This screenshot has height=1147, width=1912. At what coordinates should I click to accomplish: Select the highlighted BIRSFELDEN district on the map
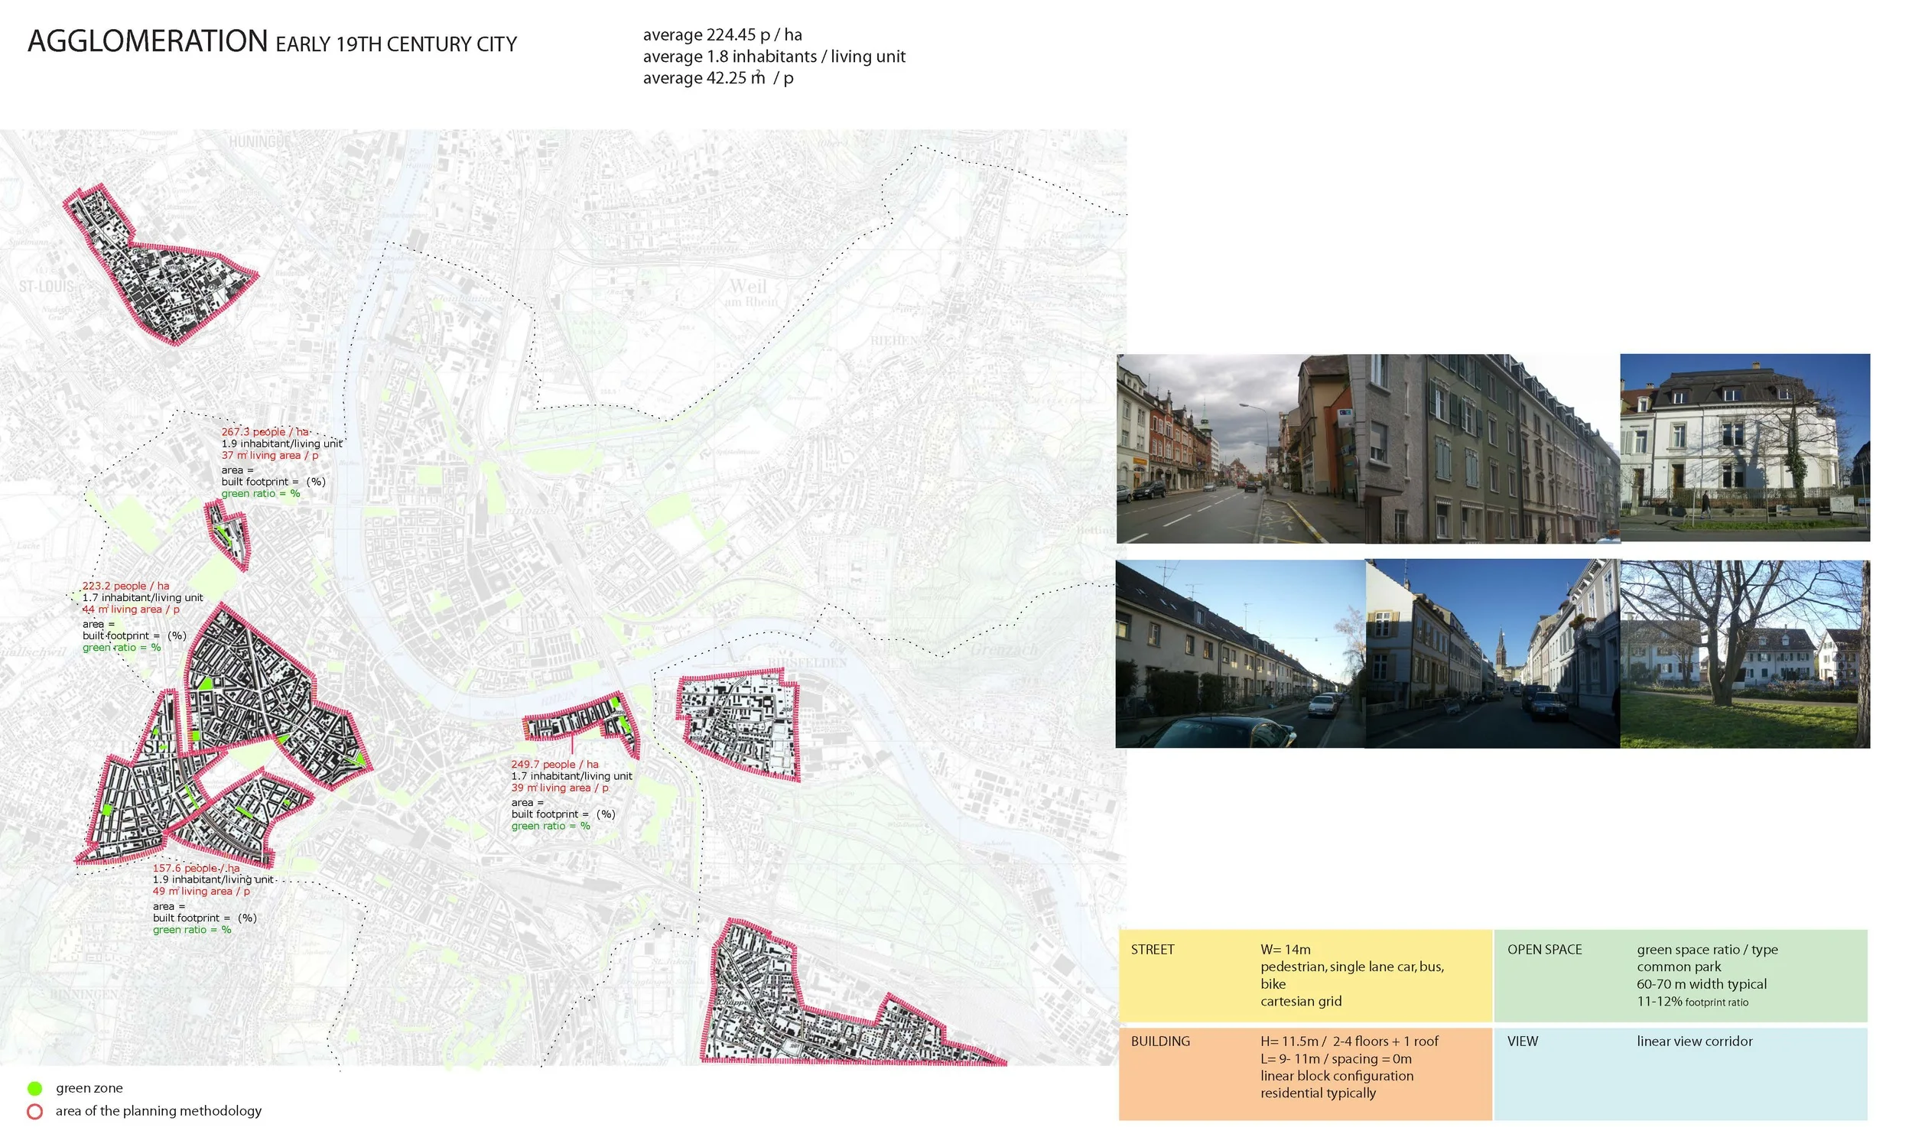point(740,723)
